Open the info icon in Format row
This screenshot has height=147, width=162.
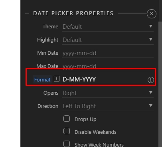[x=150, y=80]
